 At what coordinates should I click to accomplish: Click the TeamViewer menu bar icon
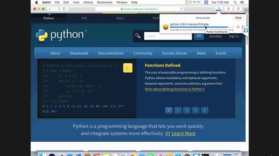click(x=206, y=2)
